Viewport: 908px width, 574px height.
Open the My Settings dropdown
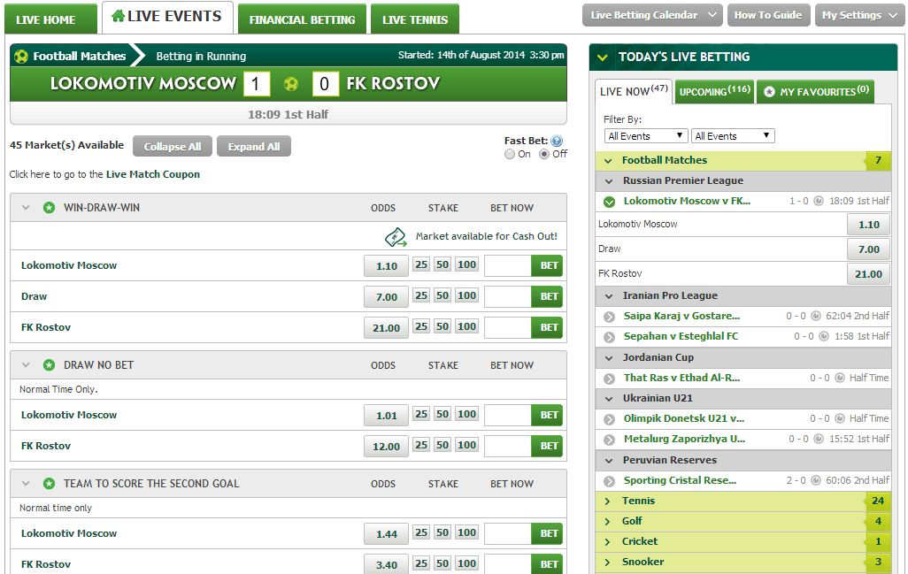click(x=858, y=15)
